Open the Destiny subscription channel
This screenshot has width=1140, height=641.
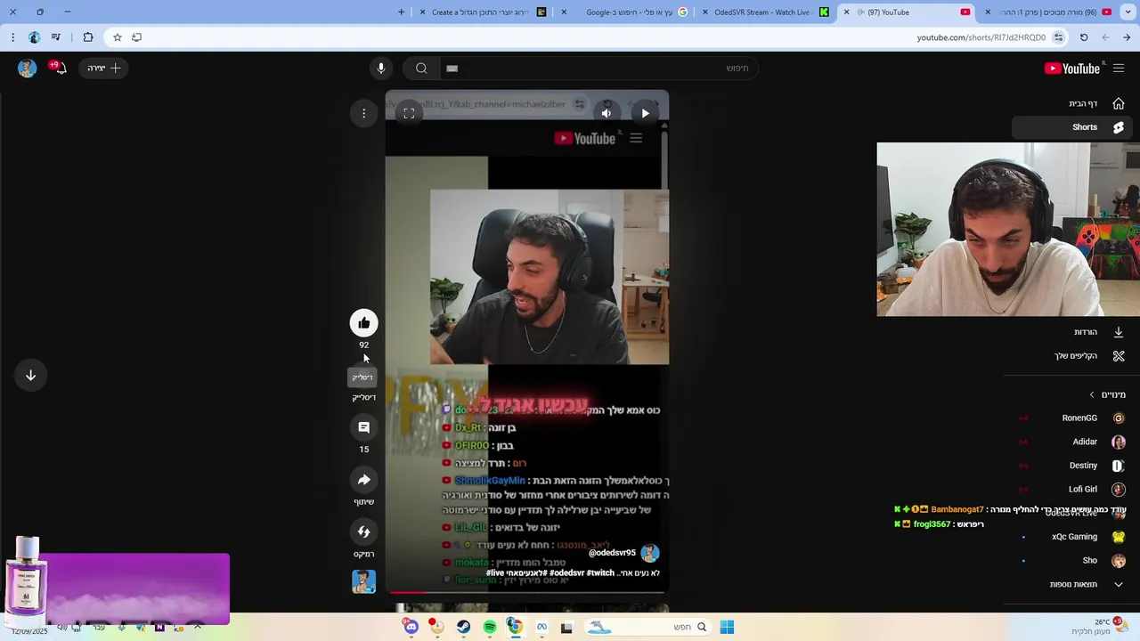pyautogui.click(x=1072, y=466)
